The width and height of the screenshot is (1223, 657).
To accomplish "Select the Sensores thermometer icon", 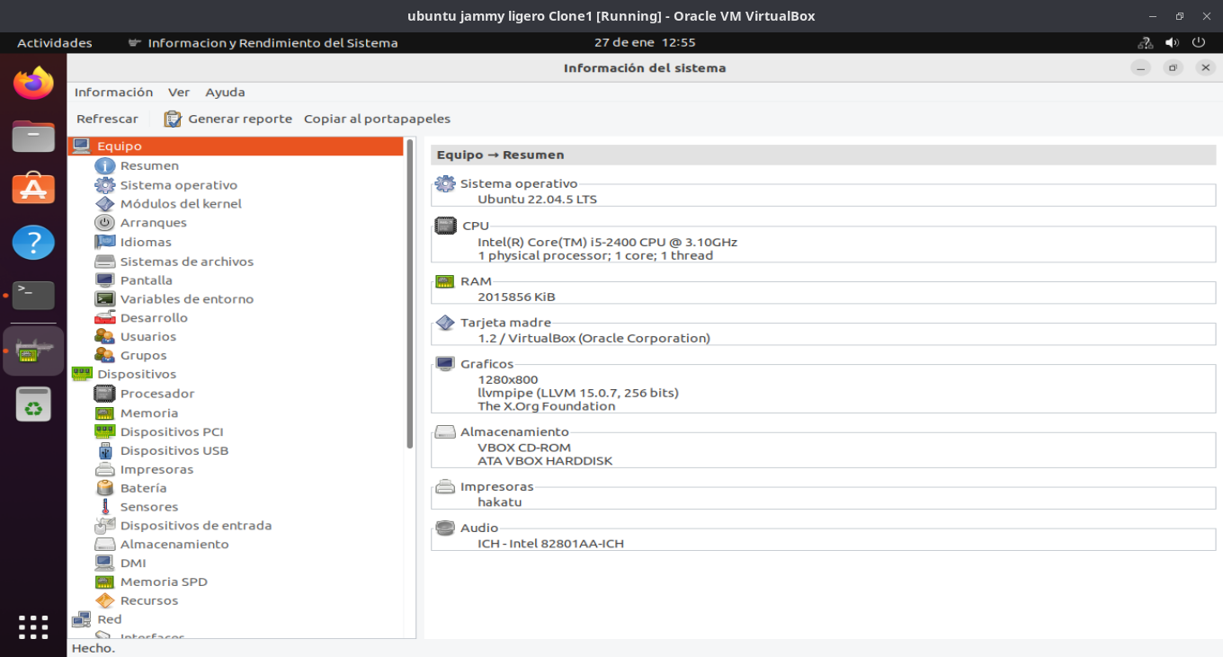I will click(105, 507).
